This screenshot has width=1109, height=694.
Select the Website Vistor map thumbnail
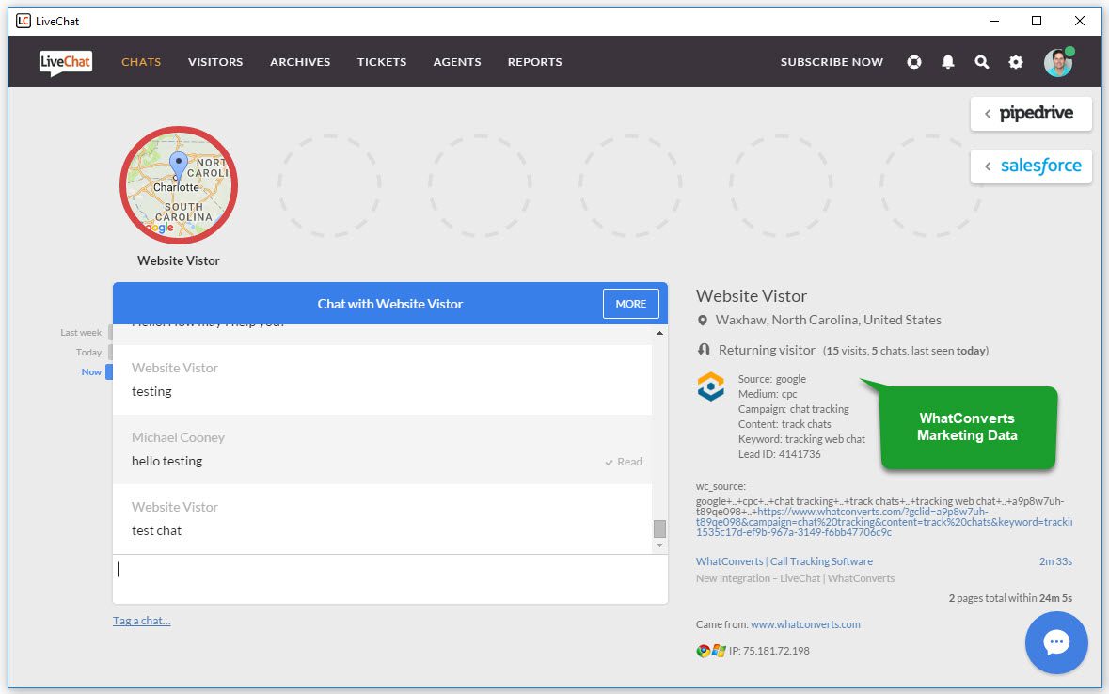(x=178, y=185)
